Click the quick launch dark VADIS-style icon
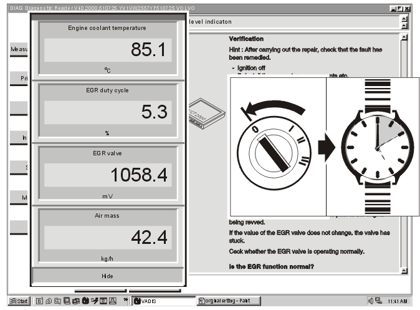420x310 pixels. pyautogui.click(x=85, y=301)
